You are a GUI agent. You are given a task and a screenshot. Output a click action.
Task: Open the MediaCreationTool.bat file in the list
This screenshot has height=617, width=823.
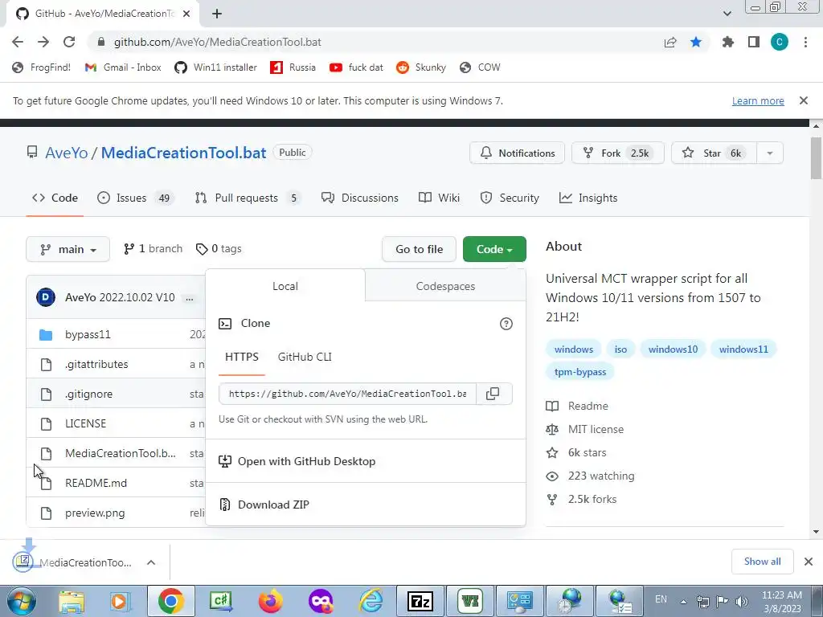point(121,453)
